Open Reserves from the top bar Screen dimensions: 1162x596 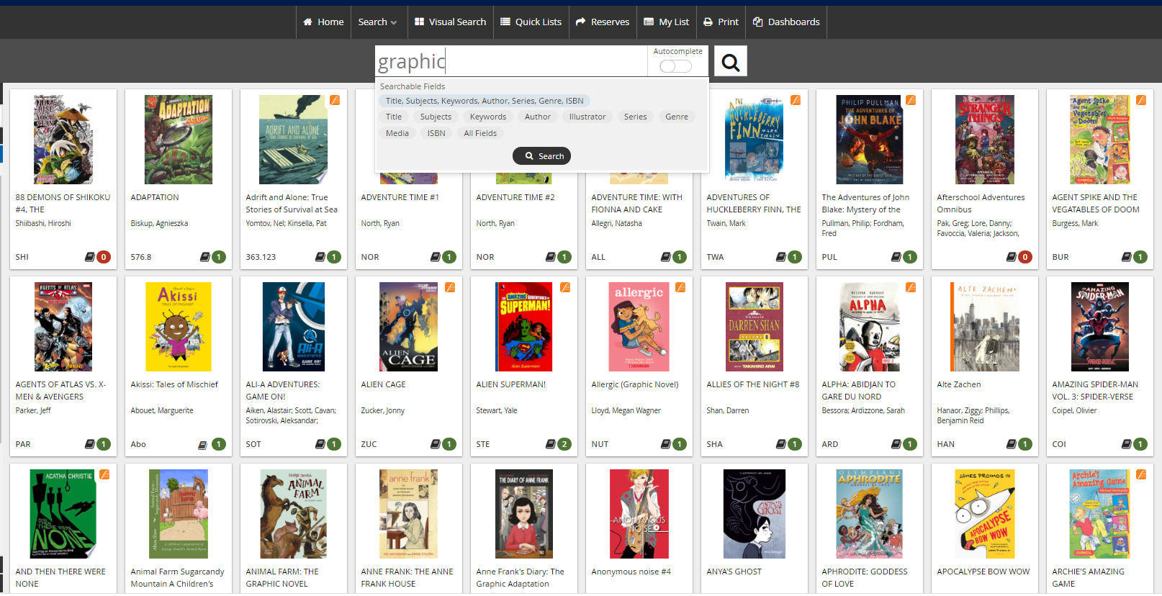pyautogui.click(x=603, y=22)
